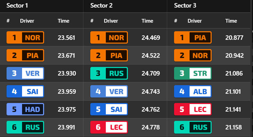253x137 pixels.
Task: Click the Sector 1 heading
Action: tap(17, 5)
